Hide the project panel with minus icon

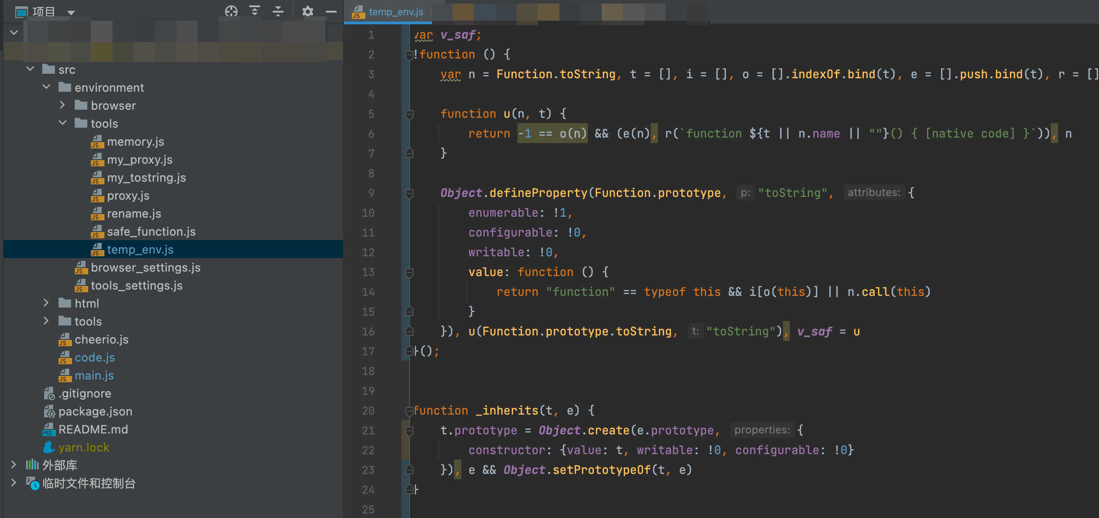[331, 11]
